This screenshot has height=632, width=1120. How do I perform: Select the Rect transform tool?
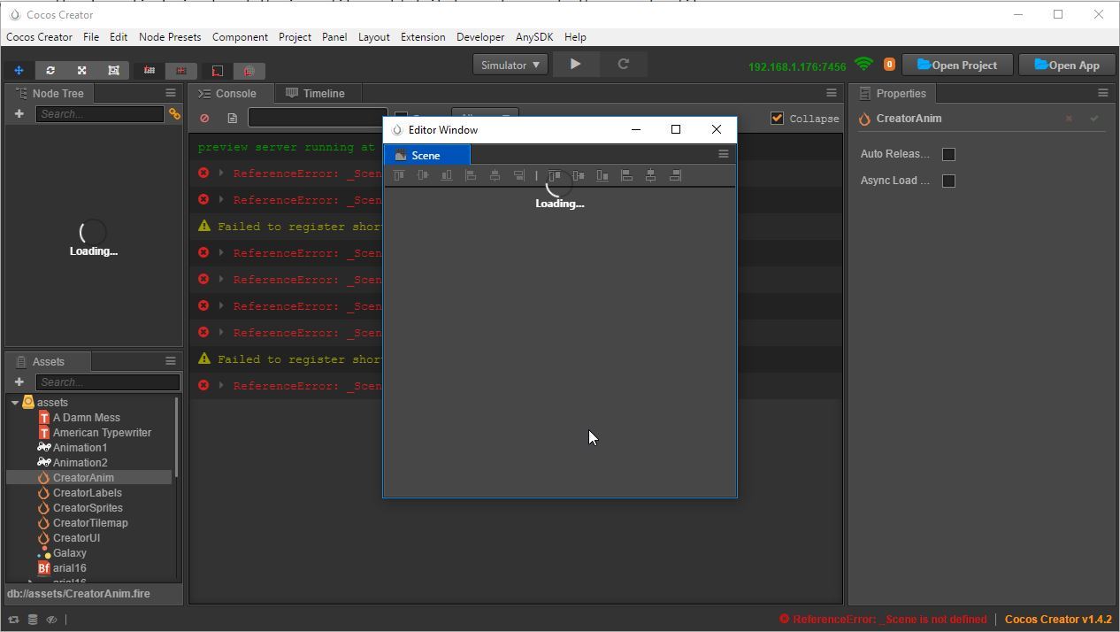(x=114, y=70)
